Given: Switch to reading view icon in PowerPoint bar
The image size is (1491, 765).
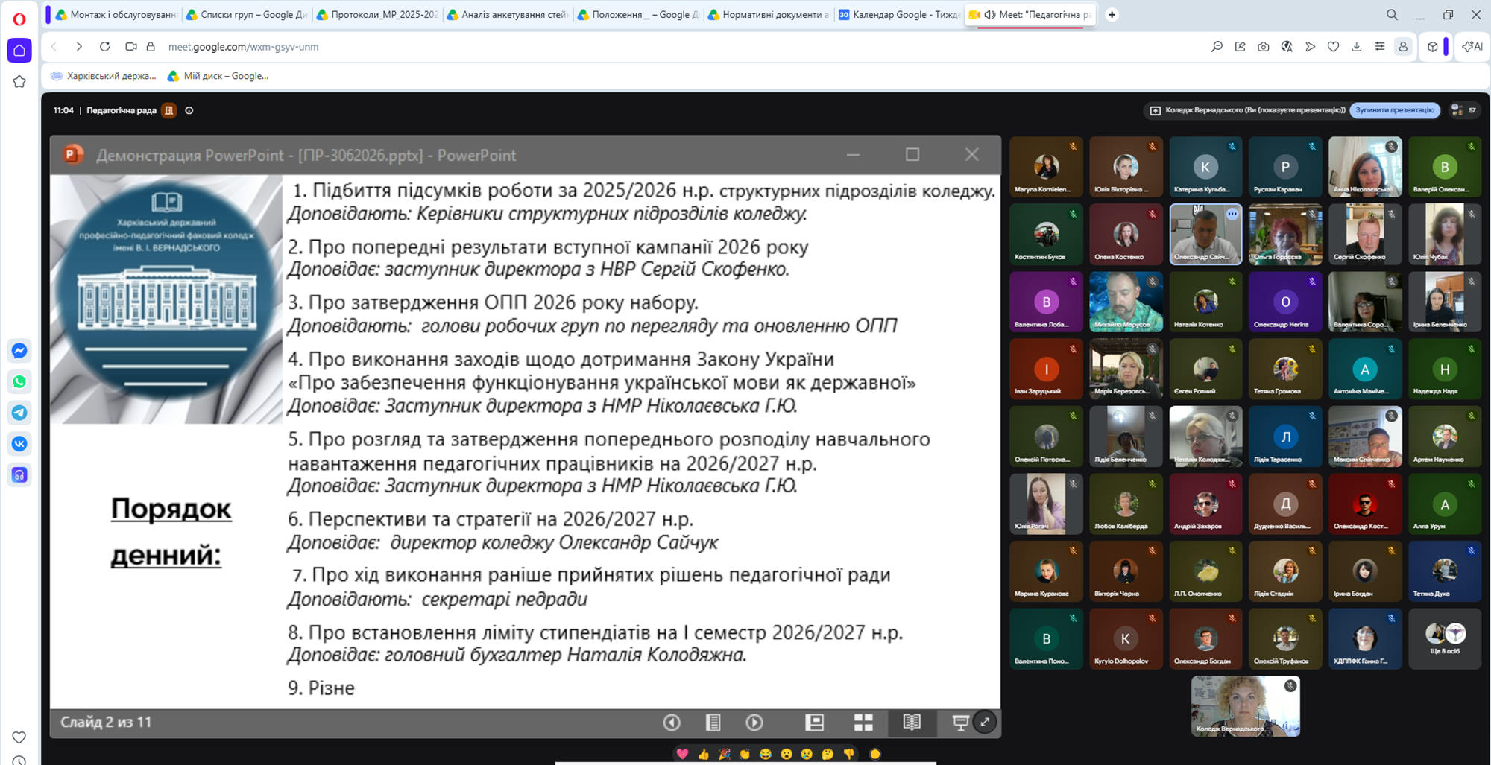Looking at the screenshot, I should coord(912,722).
